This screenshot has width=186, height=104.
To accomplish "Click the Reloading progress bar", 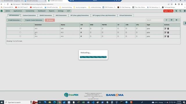I will point(93,57).
